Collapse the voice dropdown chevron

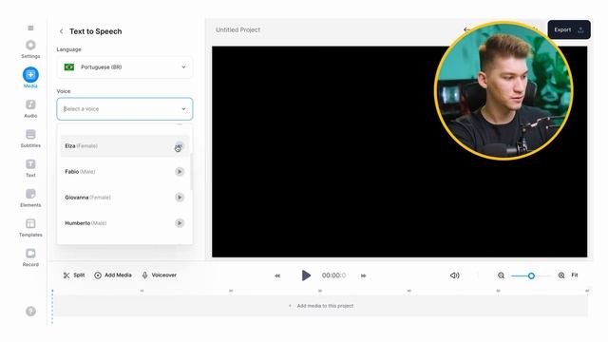click(183, 109)
